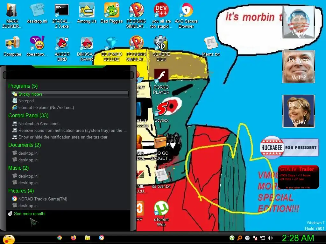Expand the Documents (2) results header
Image resolution: width=326 pixels, height=244 pixels.
[24, 145]
